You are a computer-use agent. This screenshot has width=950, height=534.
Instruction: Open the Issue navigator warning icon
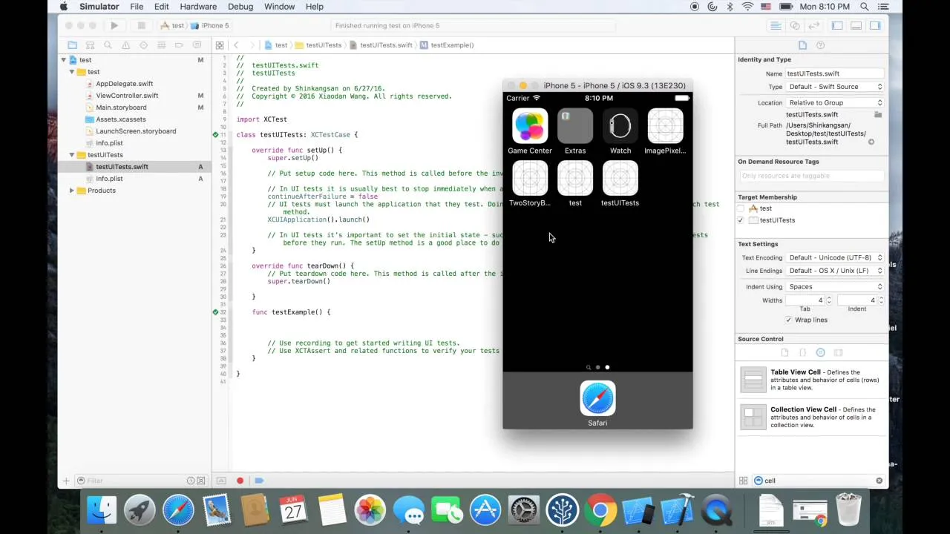125,45
